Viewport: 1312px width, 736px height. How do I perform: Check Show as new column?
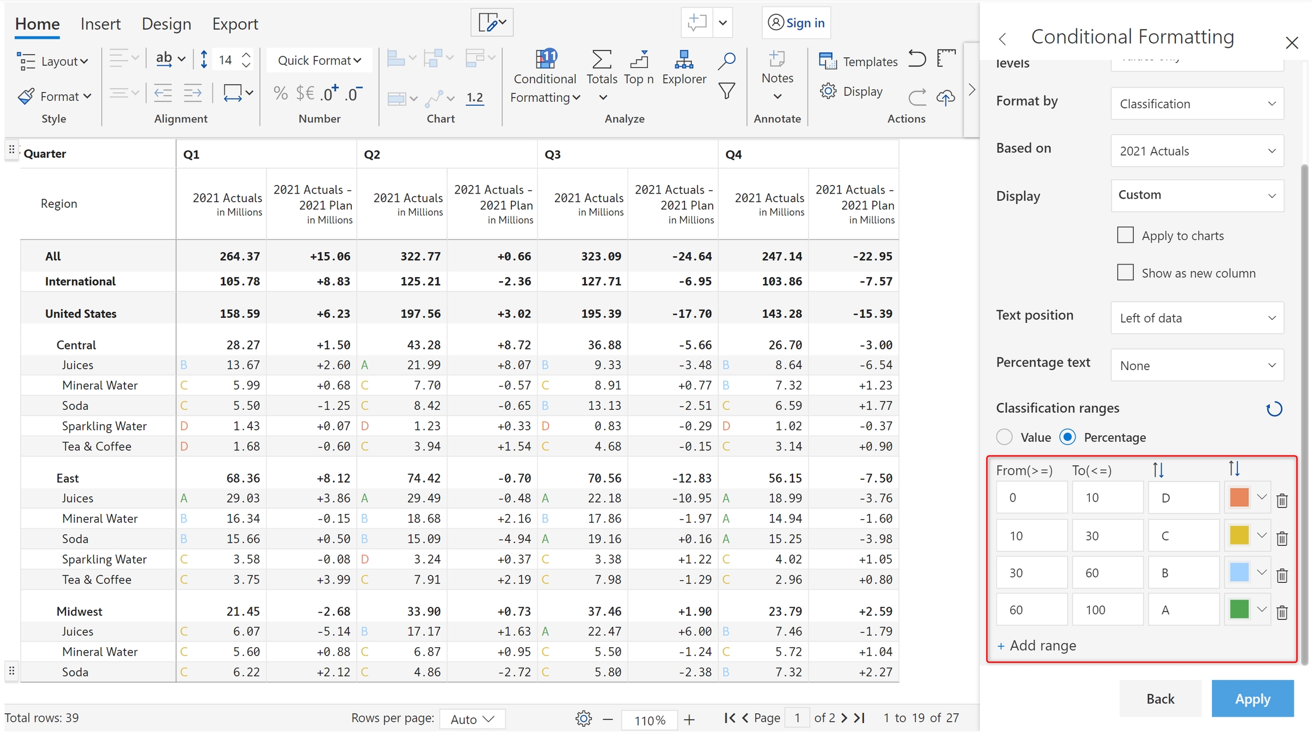pos(1125,273)
